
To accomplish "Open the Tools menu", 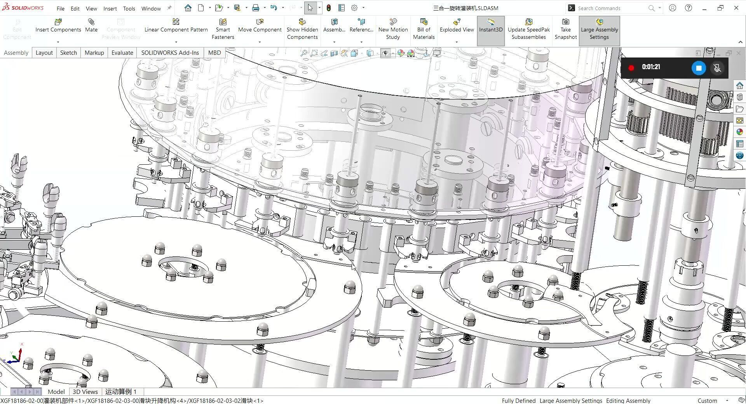I will point(129,8).
